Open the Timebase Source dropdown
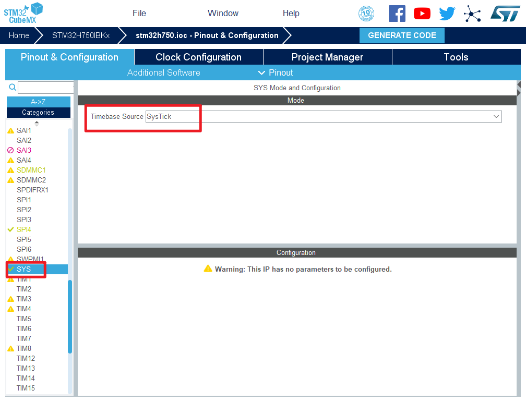The width and height of the screenshot is (526, 402). [x=323, y=116]
